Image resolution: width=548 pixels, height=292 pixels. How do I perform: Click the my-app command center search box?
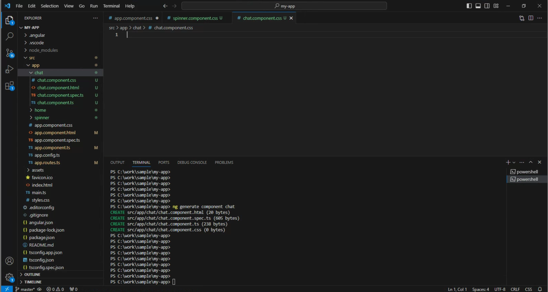point(284,6)
